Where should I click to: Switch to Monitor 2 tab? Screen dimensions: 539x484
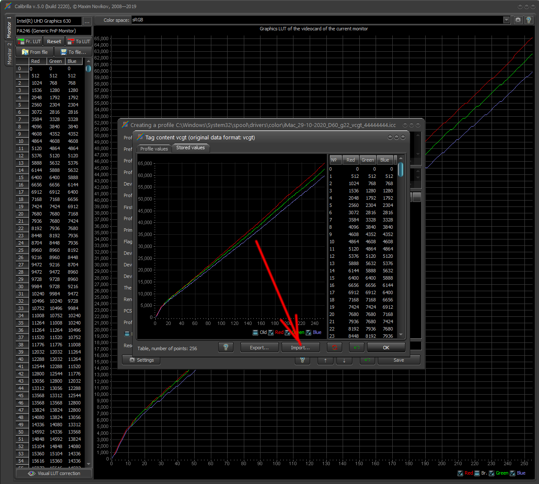[9, 54]
